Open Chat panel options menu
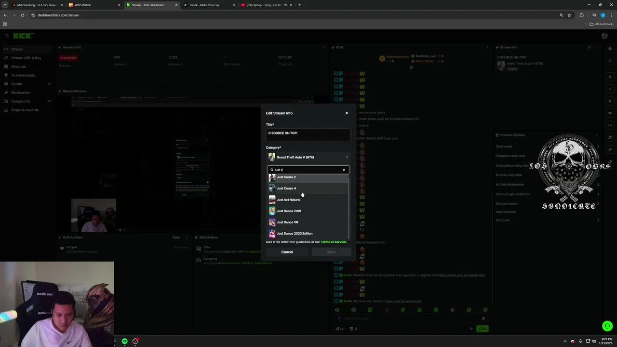Screen dimensions: 617x347 [x=488, y=47]
